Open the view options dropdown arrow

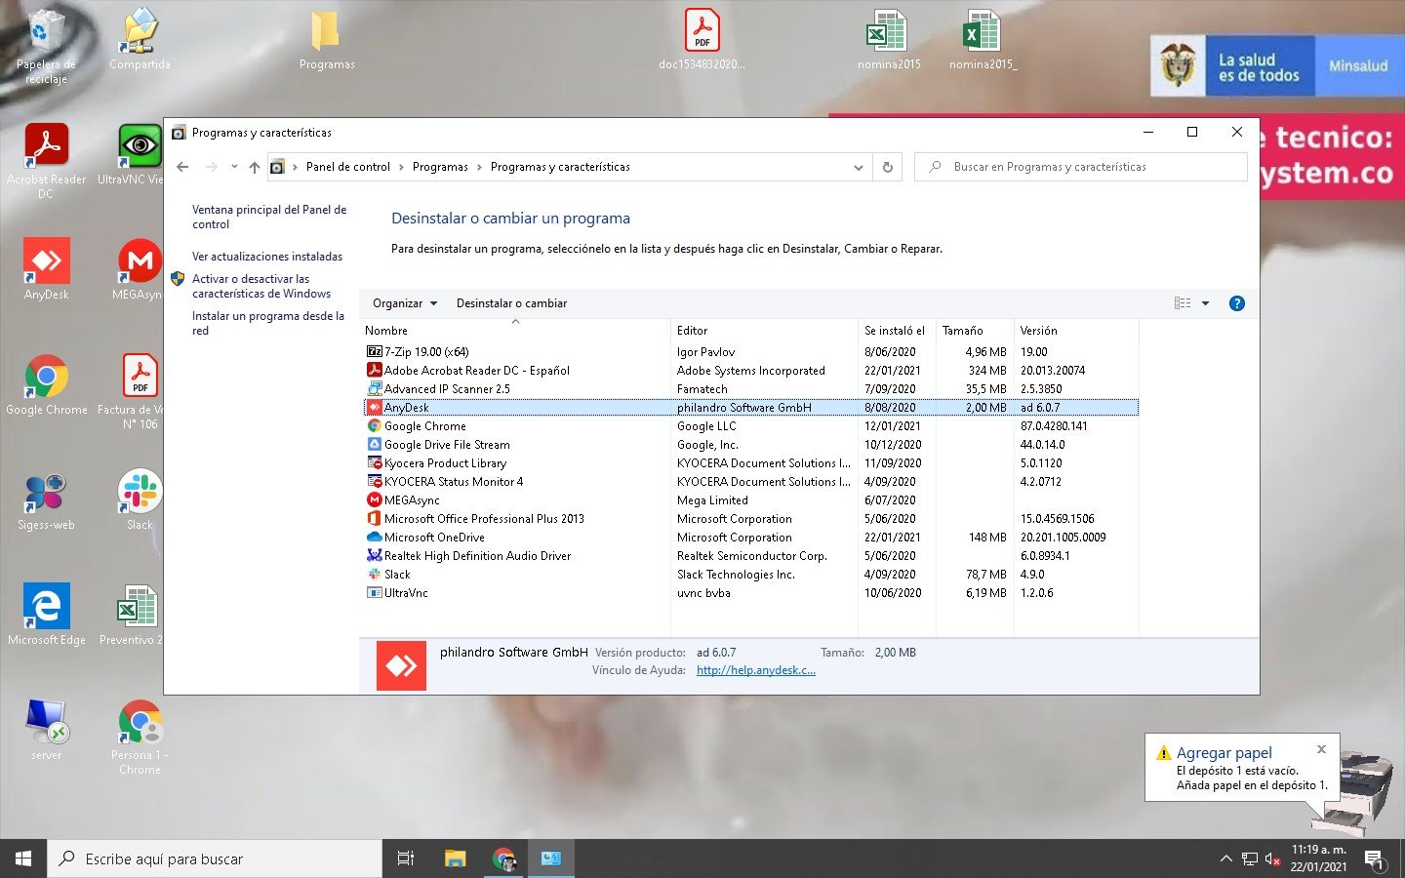(1205, 303)
